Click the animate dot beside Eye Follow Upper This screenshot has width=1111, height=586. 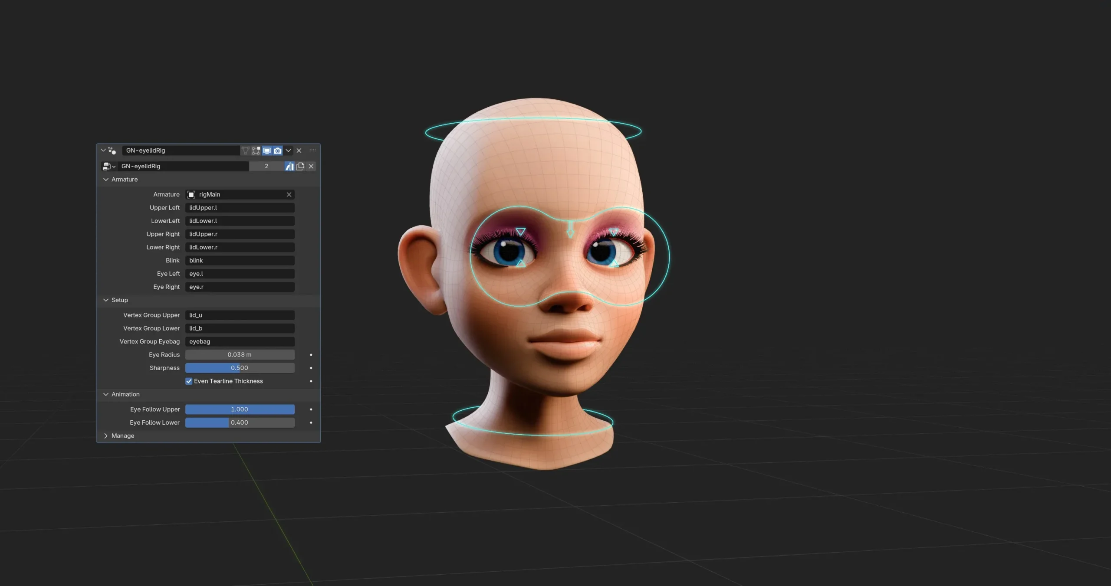(311, 409)
